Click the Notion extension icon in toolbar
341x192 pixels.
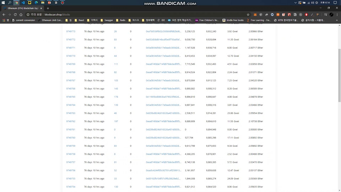(295, 15)
